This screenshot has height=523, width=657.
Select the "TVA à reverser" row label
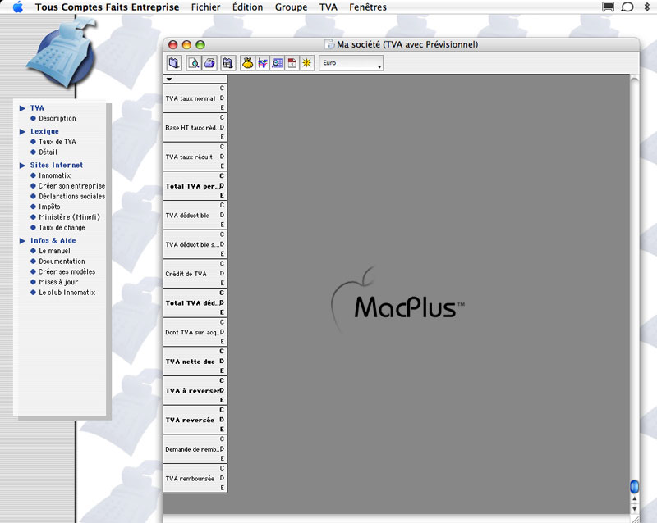pos(192,392)
